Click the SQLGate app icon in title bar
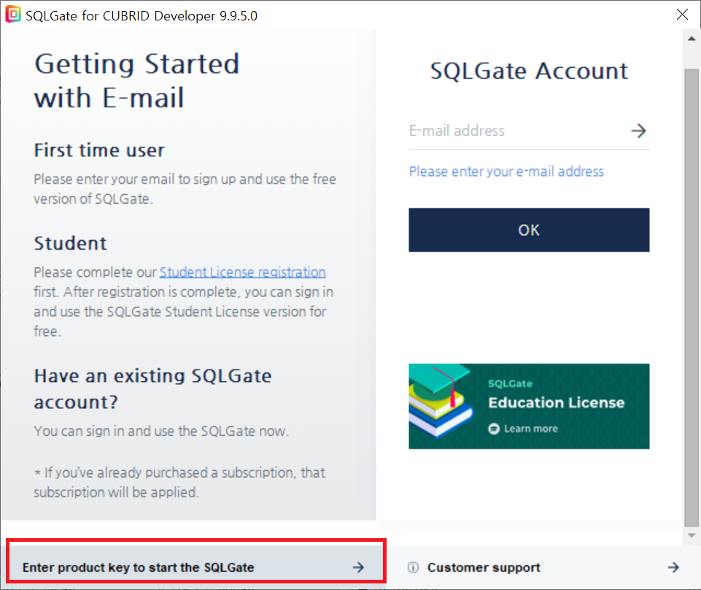The height and width of the screenshot is (590, 701). 13,15
